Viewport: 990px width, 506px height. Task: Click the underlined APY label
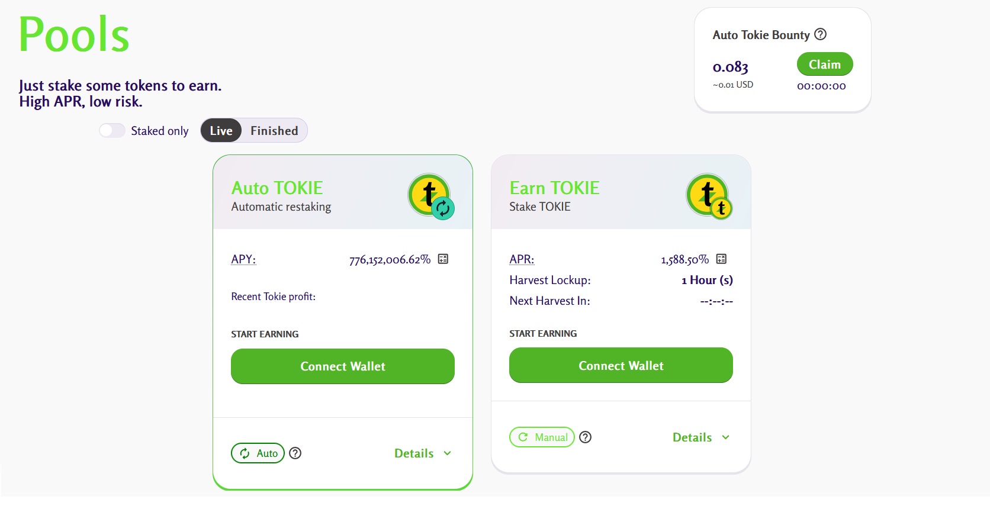243,259
